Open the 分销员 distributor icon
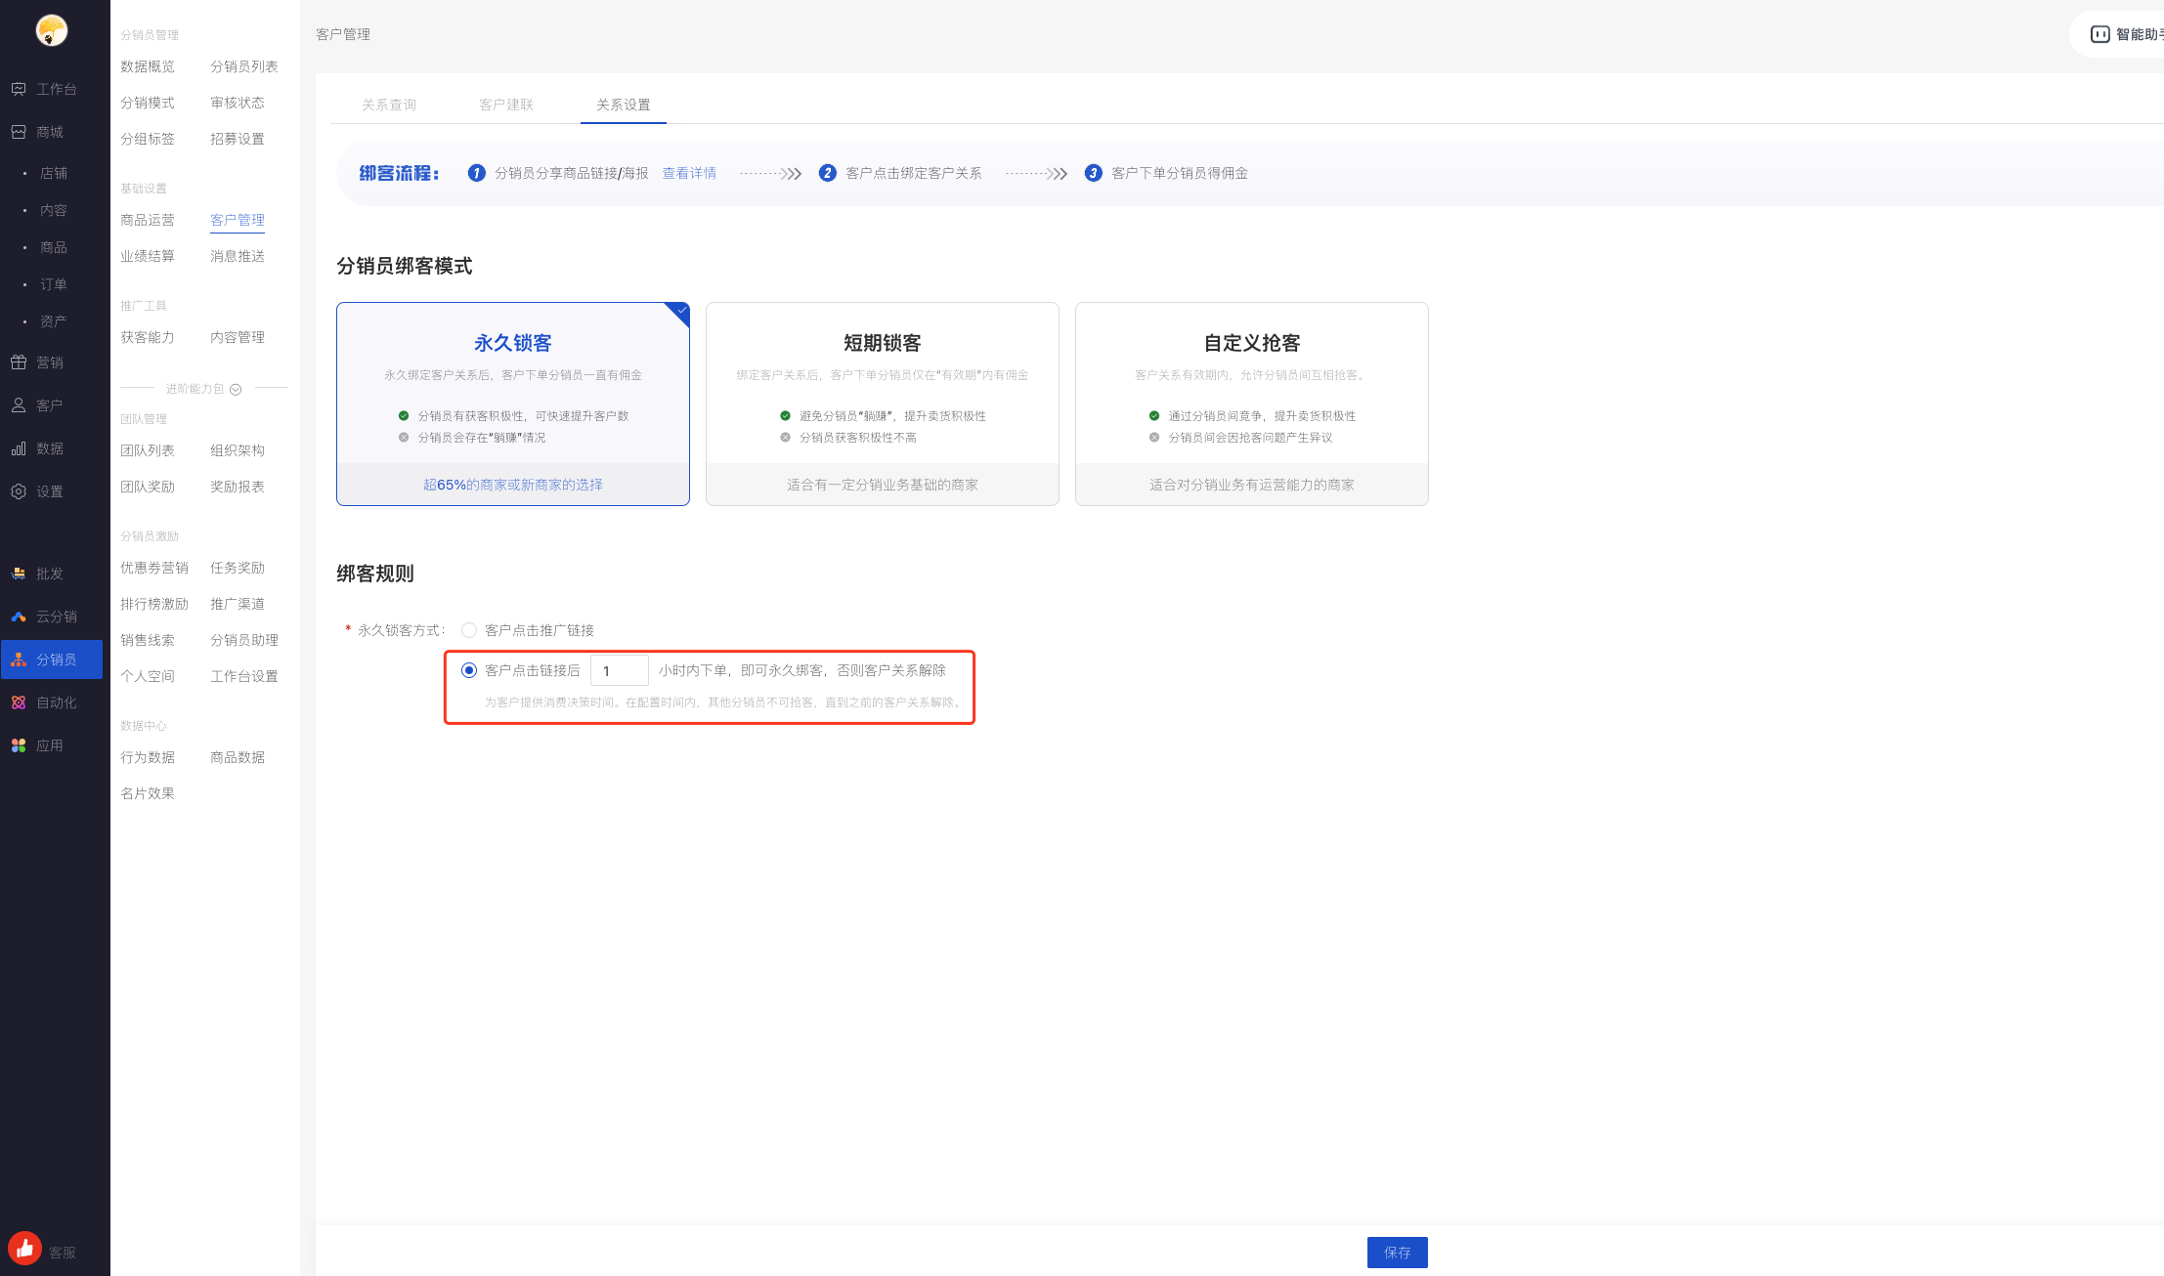The width and height of the screenshot is (2164, 1276). pyautogui.click(x=19, y=659)
